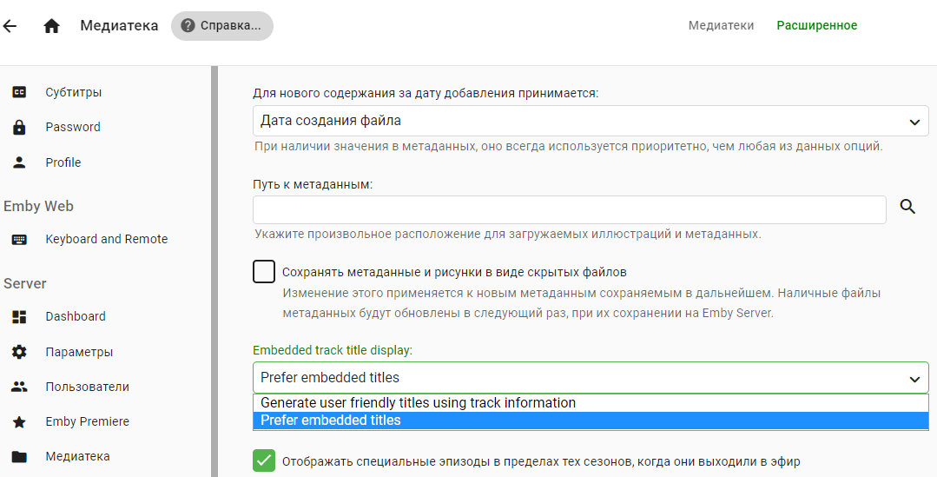Click the Emby Premiere star icon
The height and width of the screenshot is (477, 937).
pyautogui.click(x=19, y=422)
